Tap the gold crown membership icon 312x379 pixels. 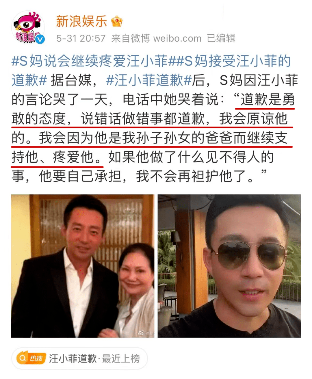tap(117, 21)
